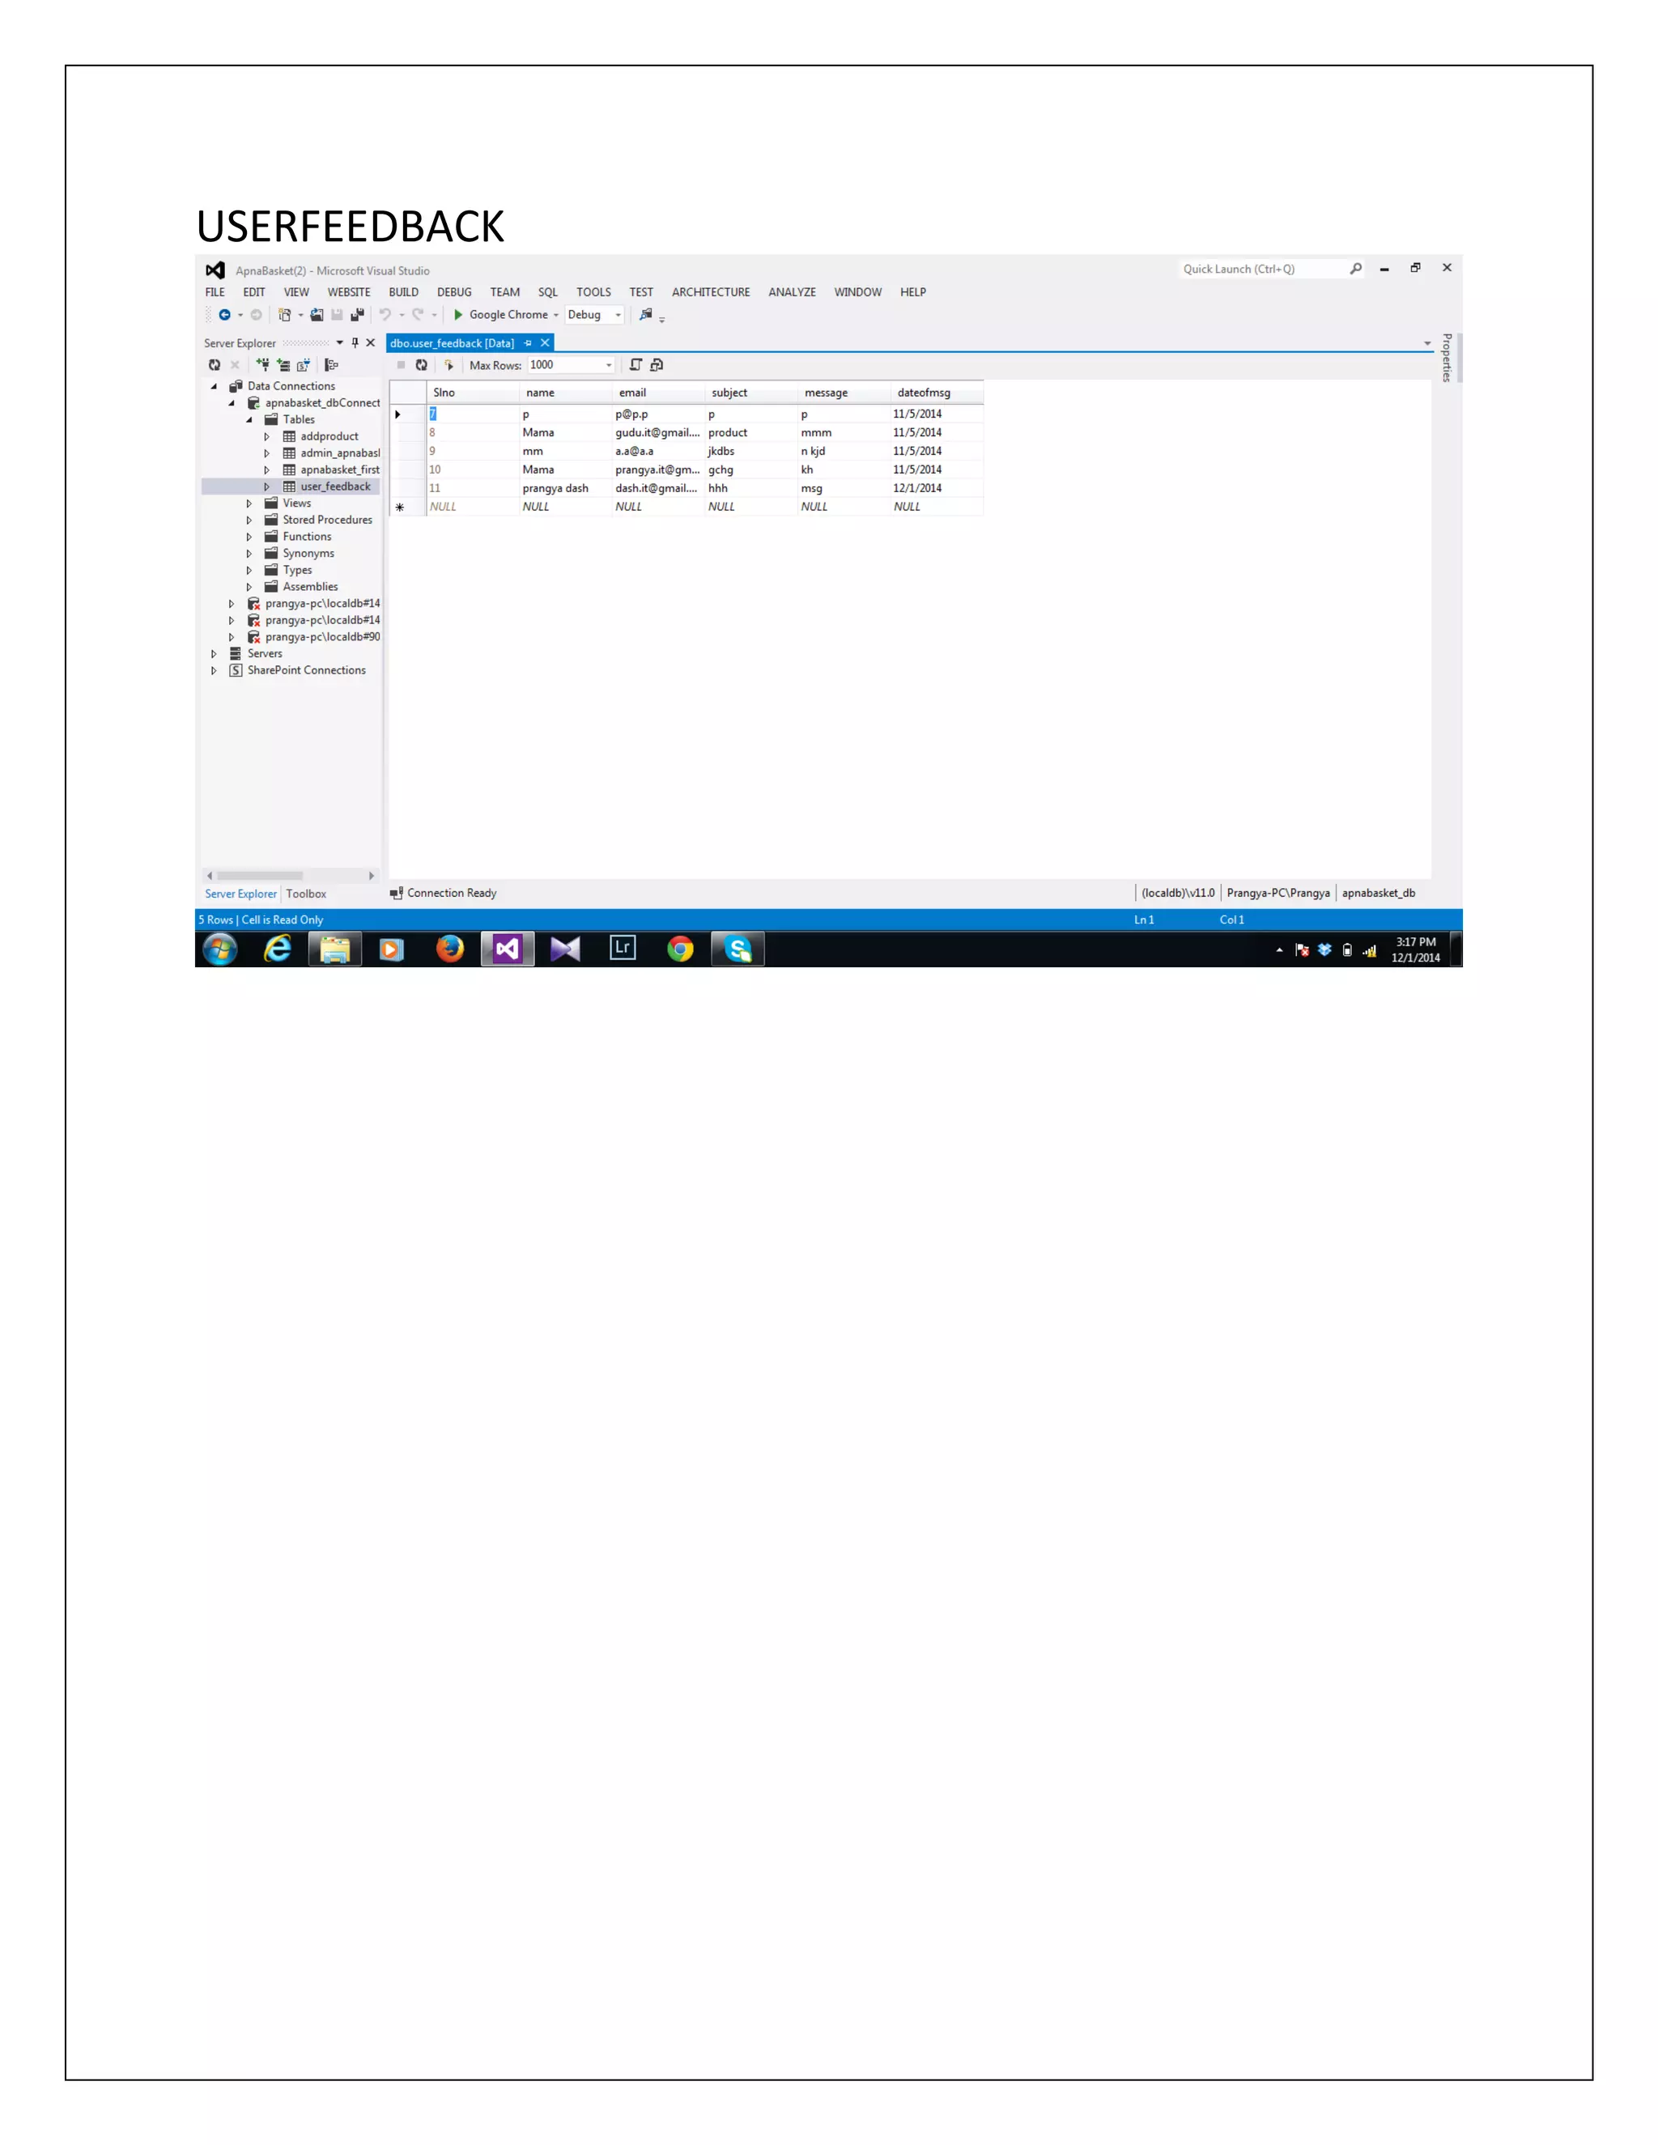This screenshot has height=2145, width=1658.
Task: Refresh the table data grid
Action: click(x=421, y=365)
